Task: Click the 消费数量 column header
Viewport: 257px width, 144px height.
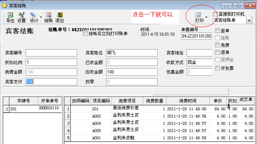Action: 154,101
